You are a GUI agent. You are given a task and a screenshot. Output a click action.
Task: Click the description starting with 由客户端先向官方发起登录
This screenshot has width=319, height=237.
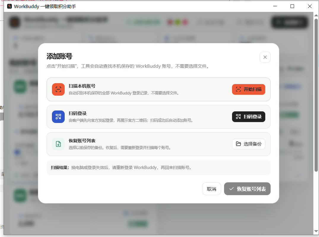point(131,120)
